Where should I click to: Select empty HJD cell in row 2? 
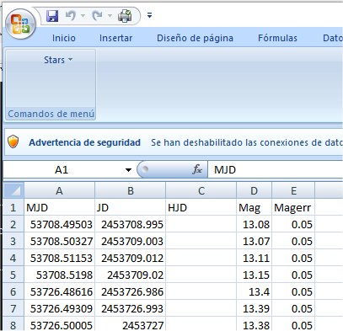(201, 224)
